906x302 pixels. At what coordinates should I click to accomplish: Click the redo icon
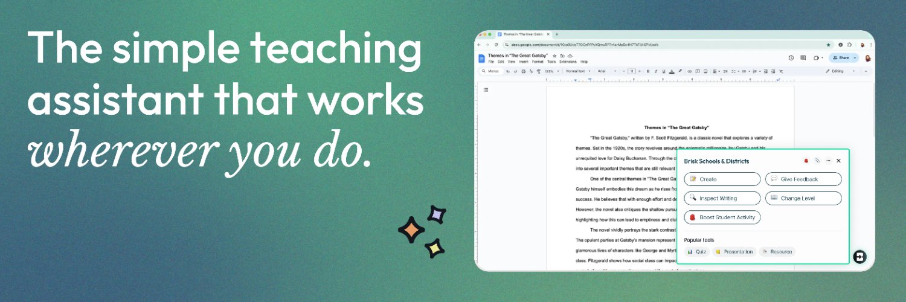515,71
